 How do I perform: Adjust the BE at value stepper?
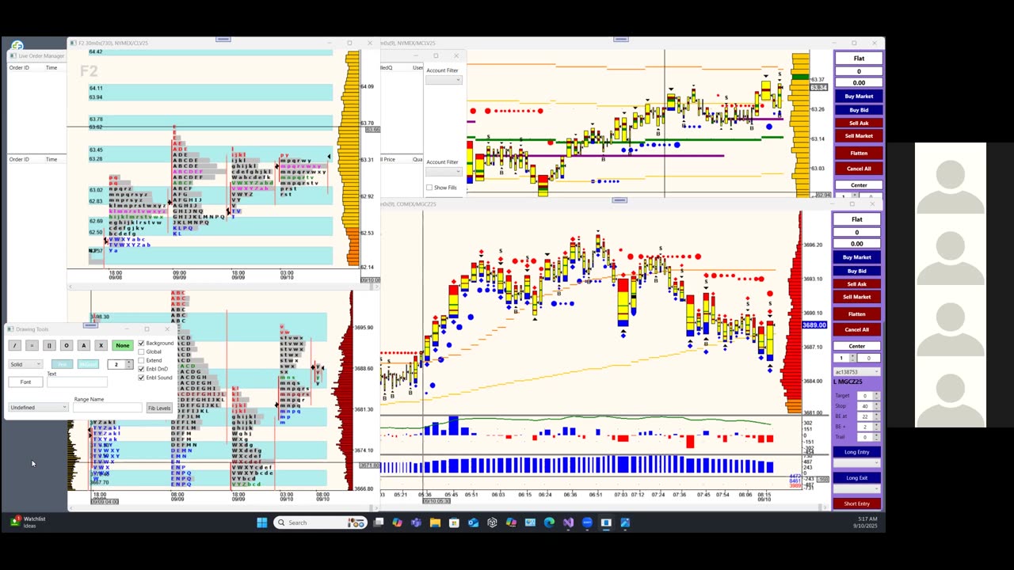click(x=875, y=416)
